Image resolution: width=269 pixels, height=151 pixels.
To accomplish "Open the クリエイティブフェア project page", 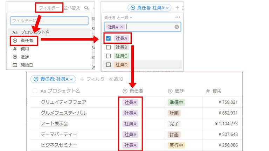I will [x=63, y=102].
